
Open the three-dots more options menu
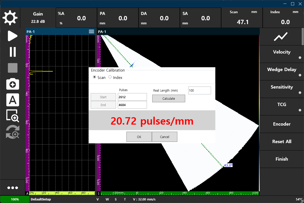[13, 188]
